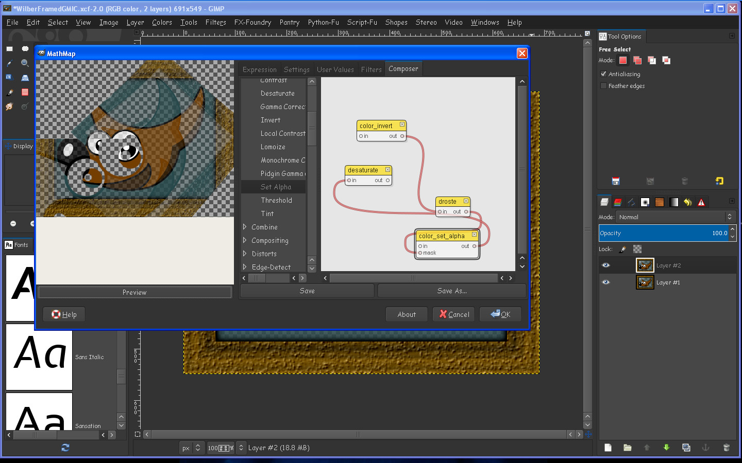Set selection mode to Add to selection
Image resolution: width=742 pixels, height=463 pixels.
click(637, 60)
